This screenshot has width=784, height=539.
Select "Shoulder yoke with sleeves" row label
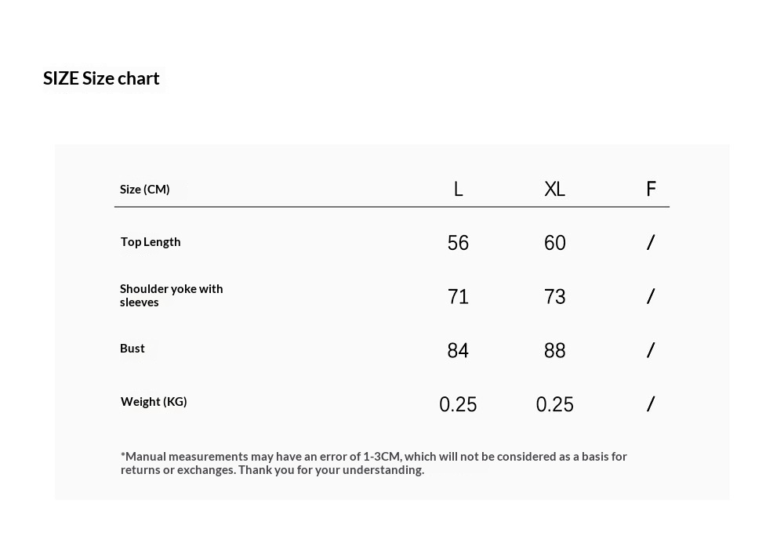[171, 295]
